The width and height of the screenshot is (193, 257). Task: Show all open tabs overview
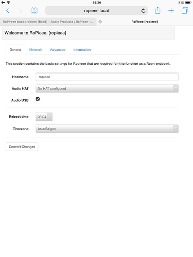(x=185, y=11)
